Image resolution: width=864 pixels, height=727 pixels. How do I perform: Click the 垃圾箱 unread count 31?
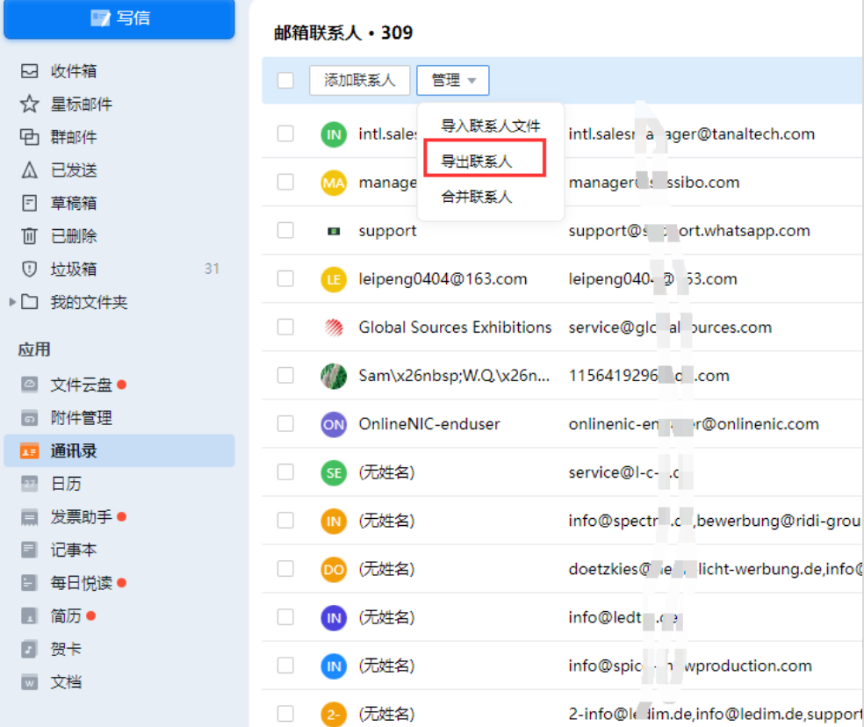pyautogui.click(x=212, y=269)
